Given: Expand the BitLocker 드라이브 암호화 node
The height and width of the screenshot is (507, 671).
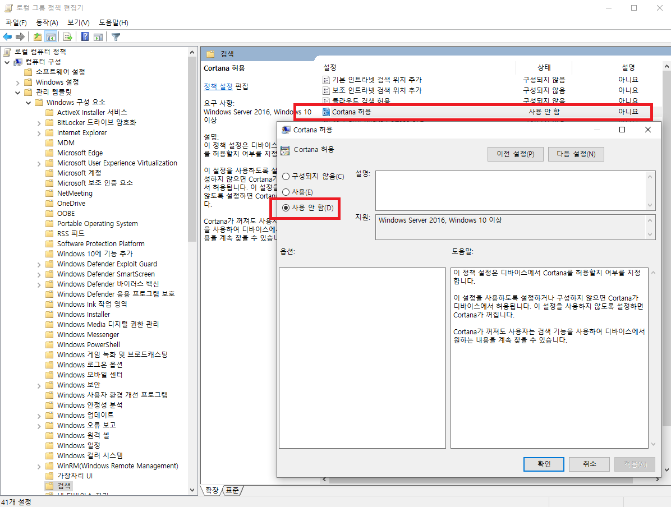Looking at the screenshot, I should pos(39,123).
